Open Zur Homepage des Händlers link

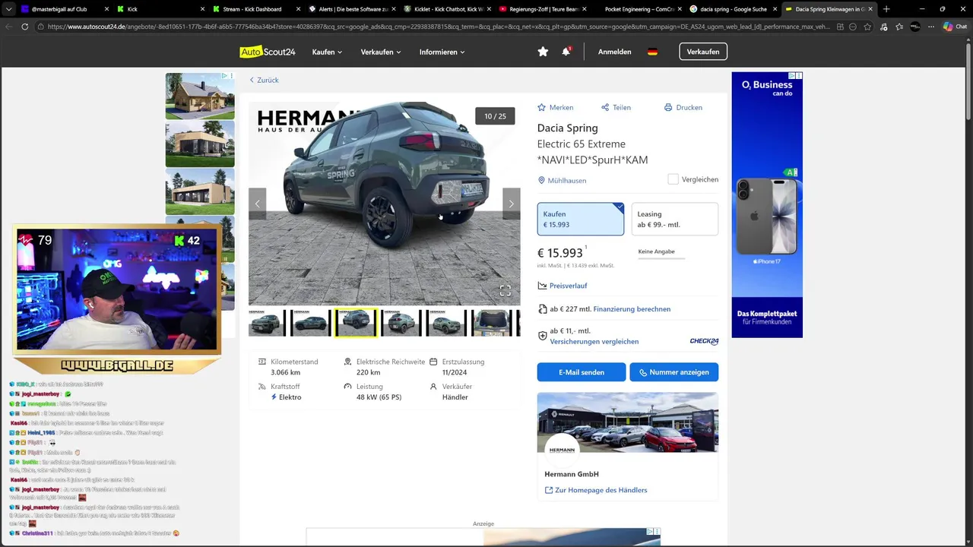pos(596,490)
